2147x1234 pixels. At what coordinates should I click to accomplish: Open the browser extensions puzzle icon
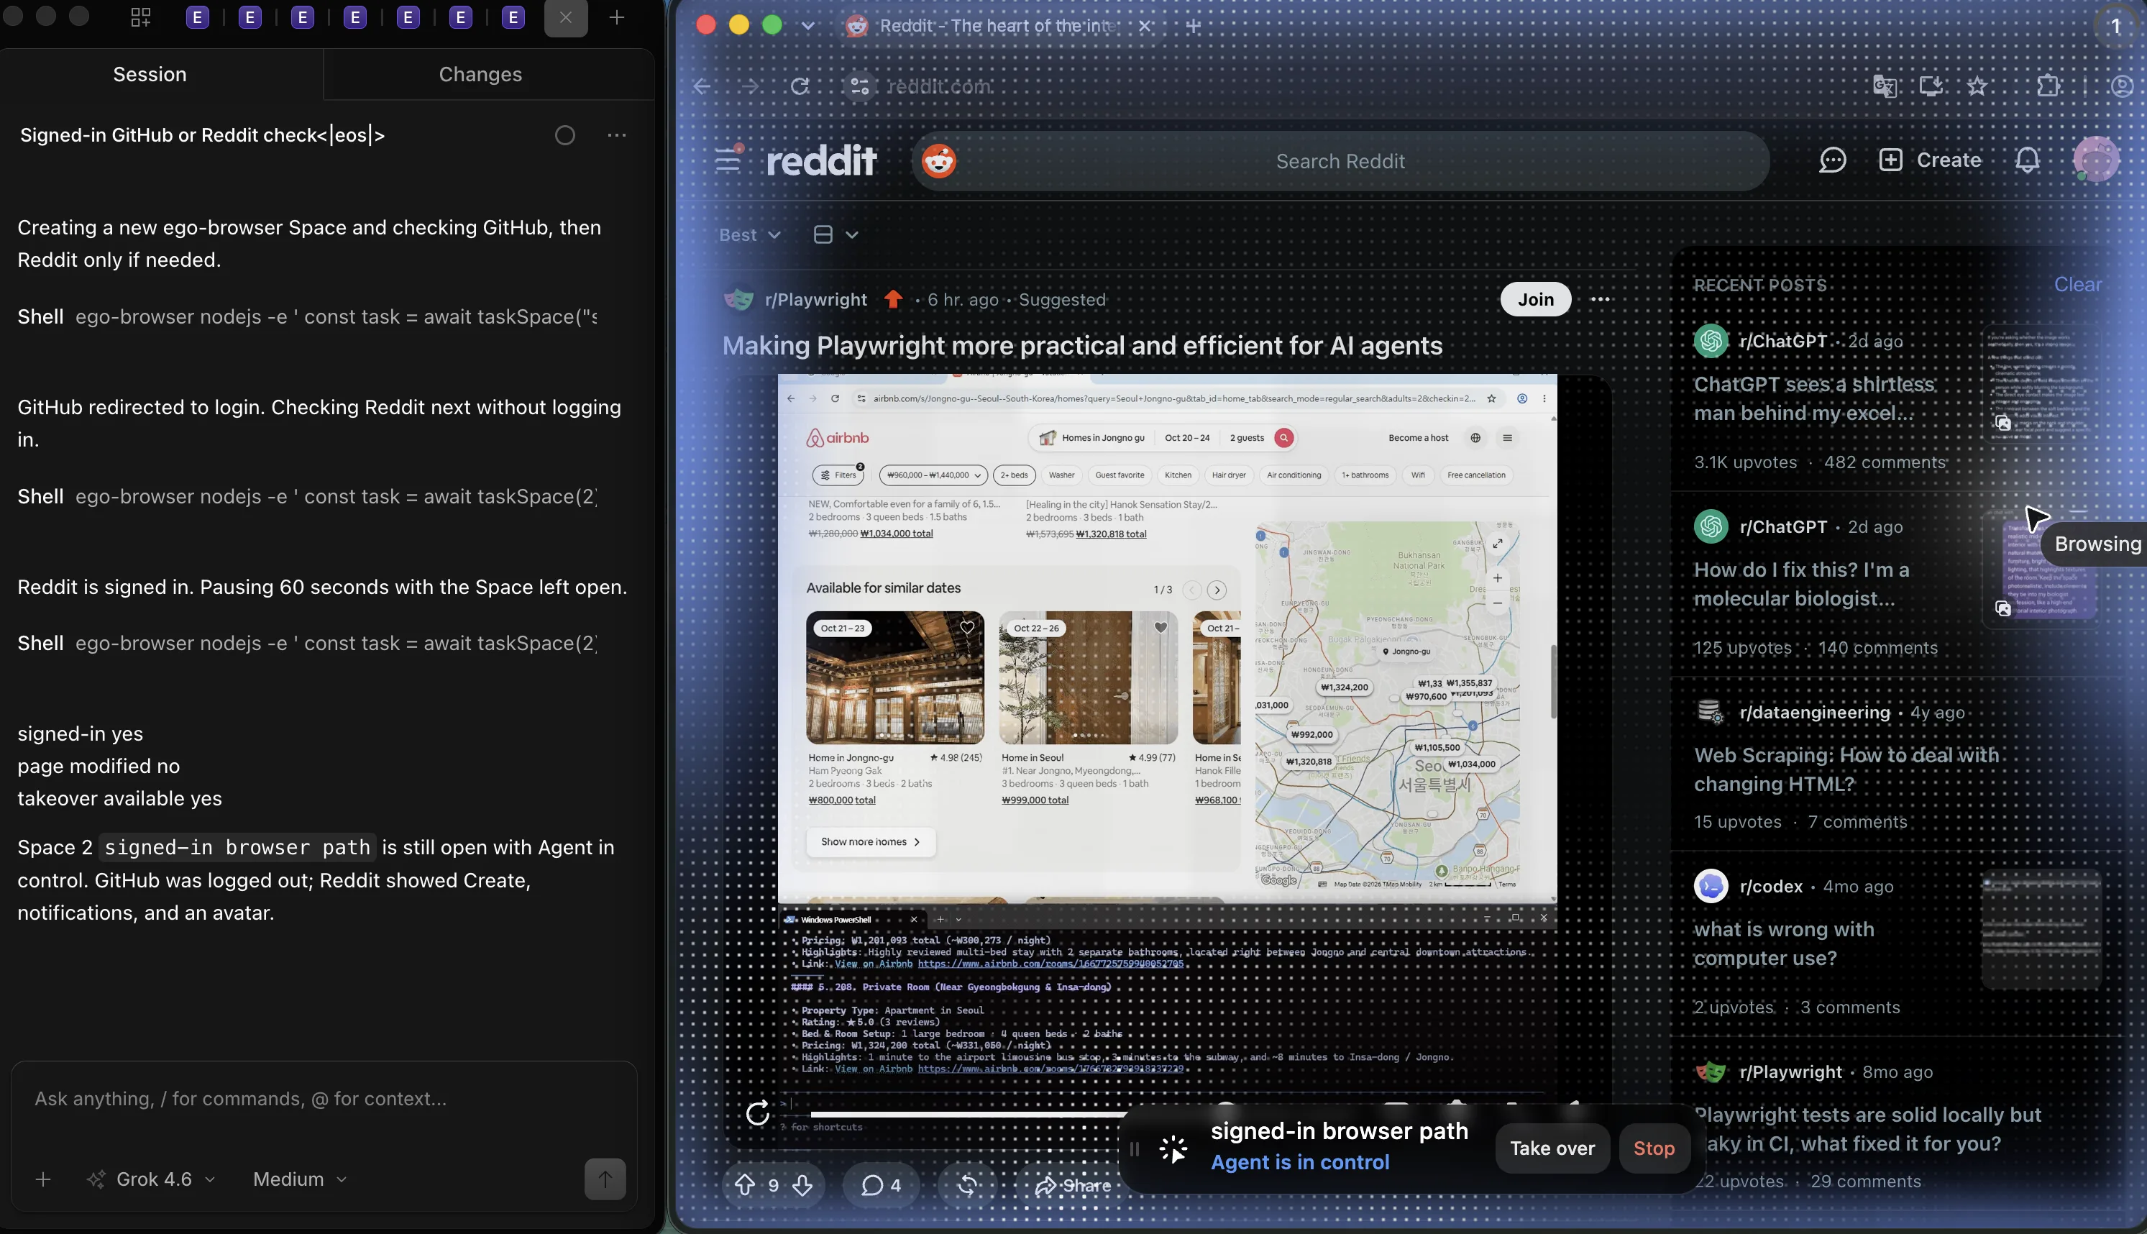[x=2048, y=86]
